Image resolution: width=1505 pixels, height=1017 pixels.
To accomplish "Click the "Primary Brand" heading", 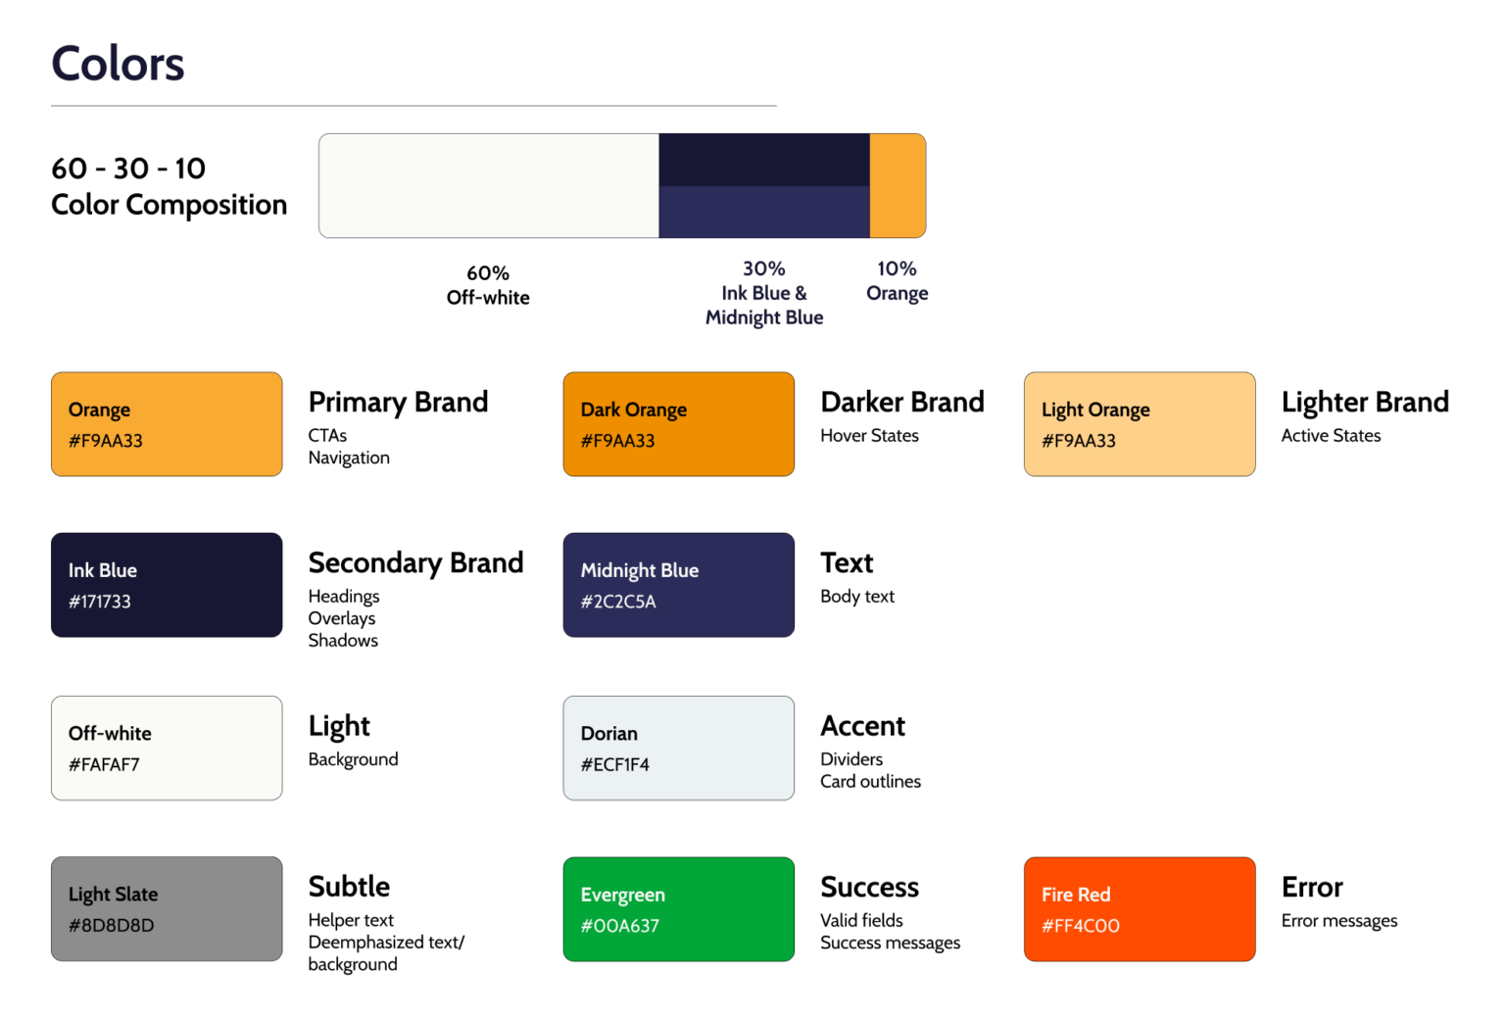I will click(398, 402).
